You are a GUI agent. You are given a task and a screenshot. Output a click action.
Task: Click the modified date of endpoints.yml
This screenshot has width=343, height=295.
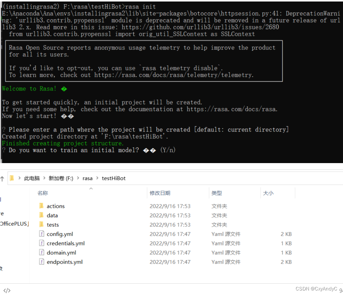tap(170, 262)
